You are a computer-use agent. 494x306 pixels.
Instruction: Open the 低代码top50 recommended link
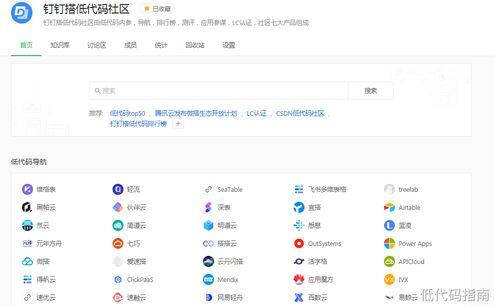coord(127,113)
